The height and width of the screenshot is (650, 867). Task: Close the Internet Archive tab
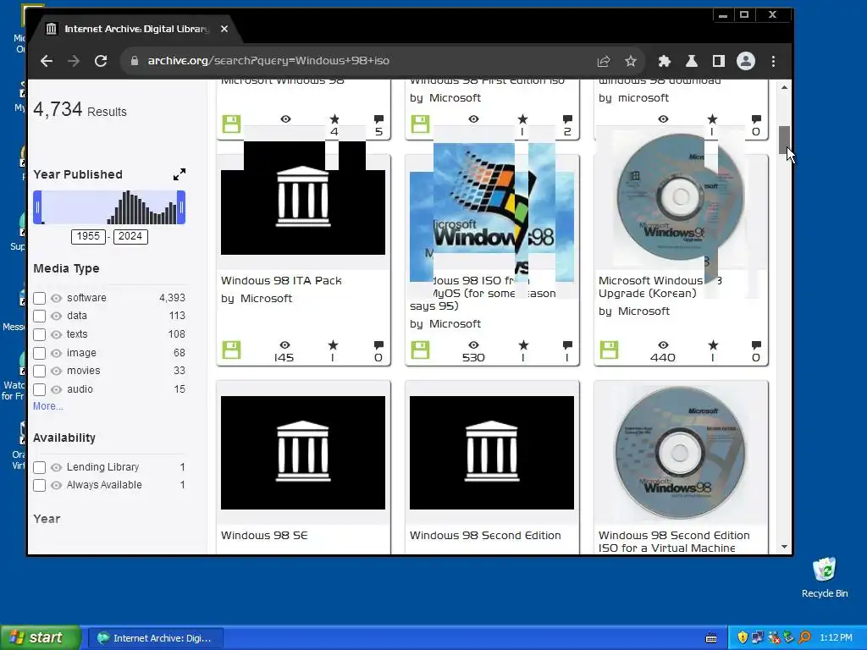224,29
